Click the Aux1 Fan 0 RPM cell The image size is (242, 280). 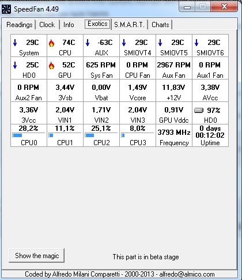[210, 68]
